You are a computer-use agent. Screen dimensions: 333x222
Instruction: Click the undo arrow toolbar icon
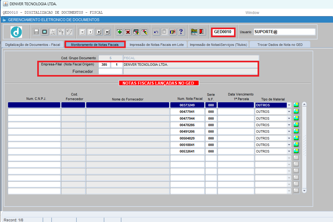(x=156, y=32)
